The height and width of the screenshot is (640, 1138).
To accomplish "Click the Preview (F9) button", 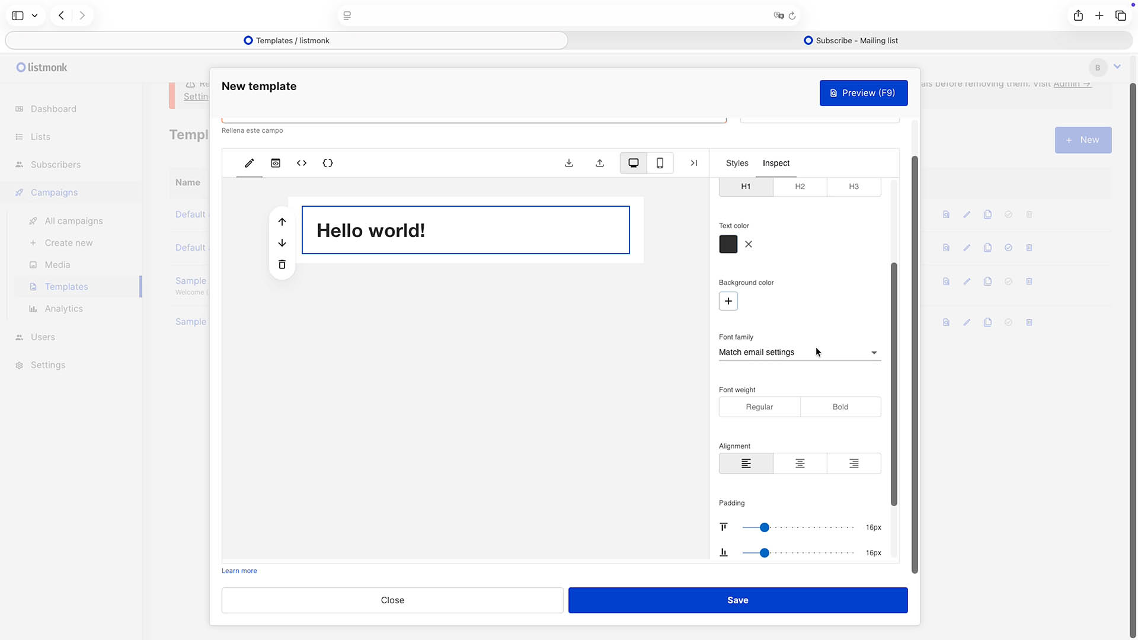I will 863,92.
